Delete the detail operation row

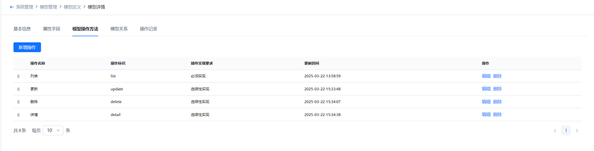(497, 114)
